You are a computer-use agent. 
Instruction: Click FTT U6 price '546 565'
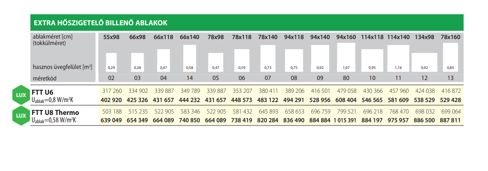372,100
